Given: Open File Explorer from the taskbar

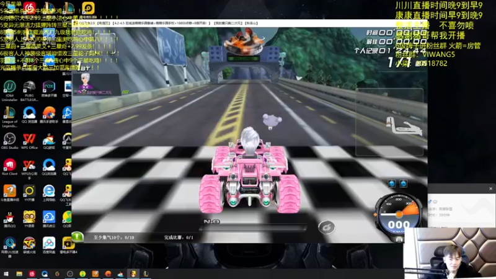Looking at the screenshot, I should (x=19, y=273).
